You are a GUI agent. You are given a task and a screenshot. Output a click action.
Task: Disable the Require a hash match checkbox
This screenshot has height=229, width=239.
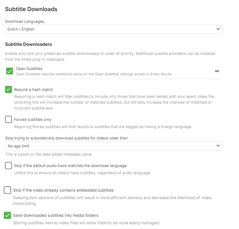(x=8, y=89)
